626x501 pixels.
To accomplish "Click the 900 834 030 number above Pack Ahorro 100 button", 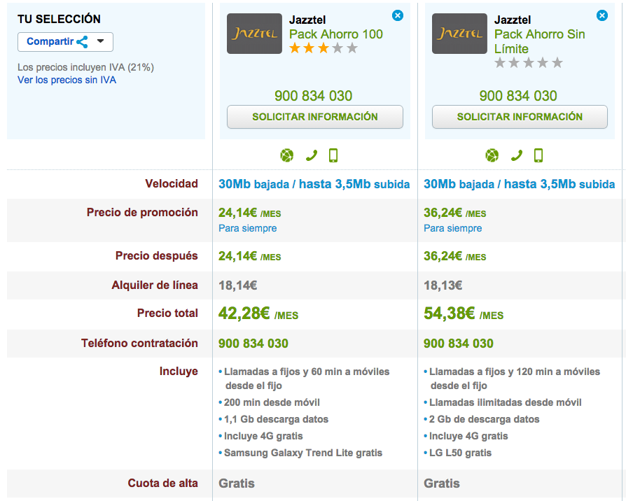I will point(314,96).
